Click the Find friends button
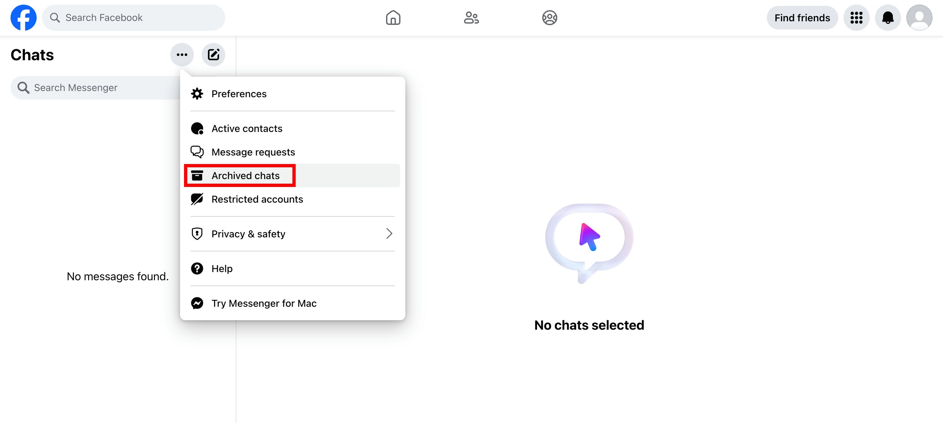943x423 pixels. coord(802,17)
